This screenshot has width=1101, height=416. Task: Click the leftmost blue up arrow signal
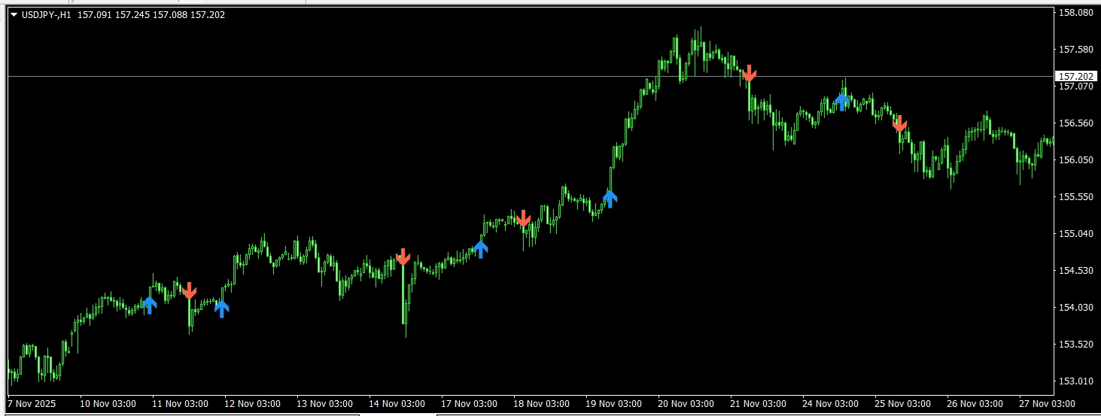pos(149,305)
